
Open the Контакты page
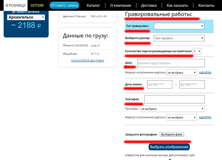[206, 6]
